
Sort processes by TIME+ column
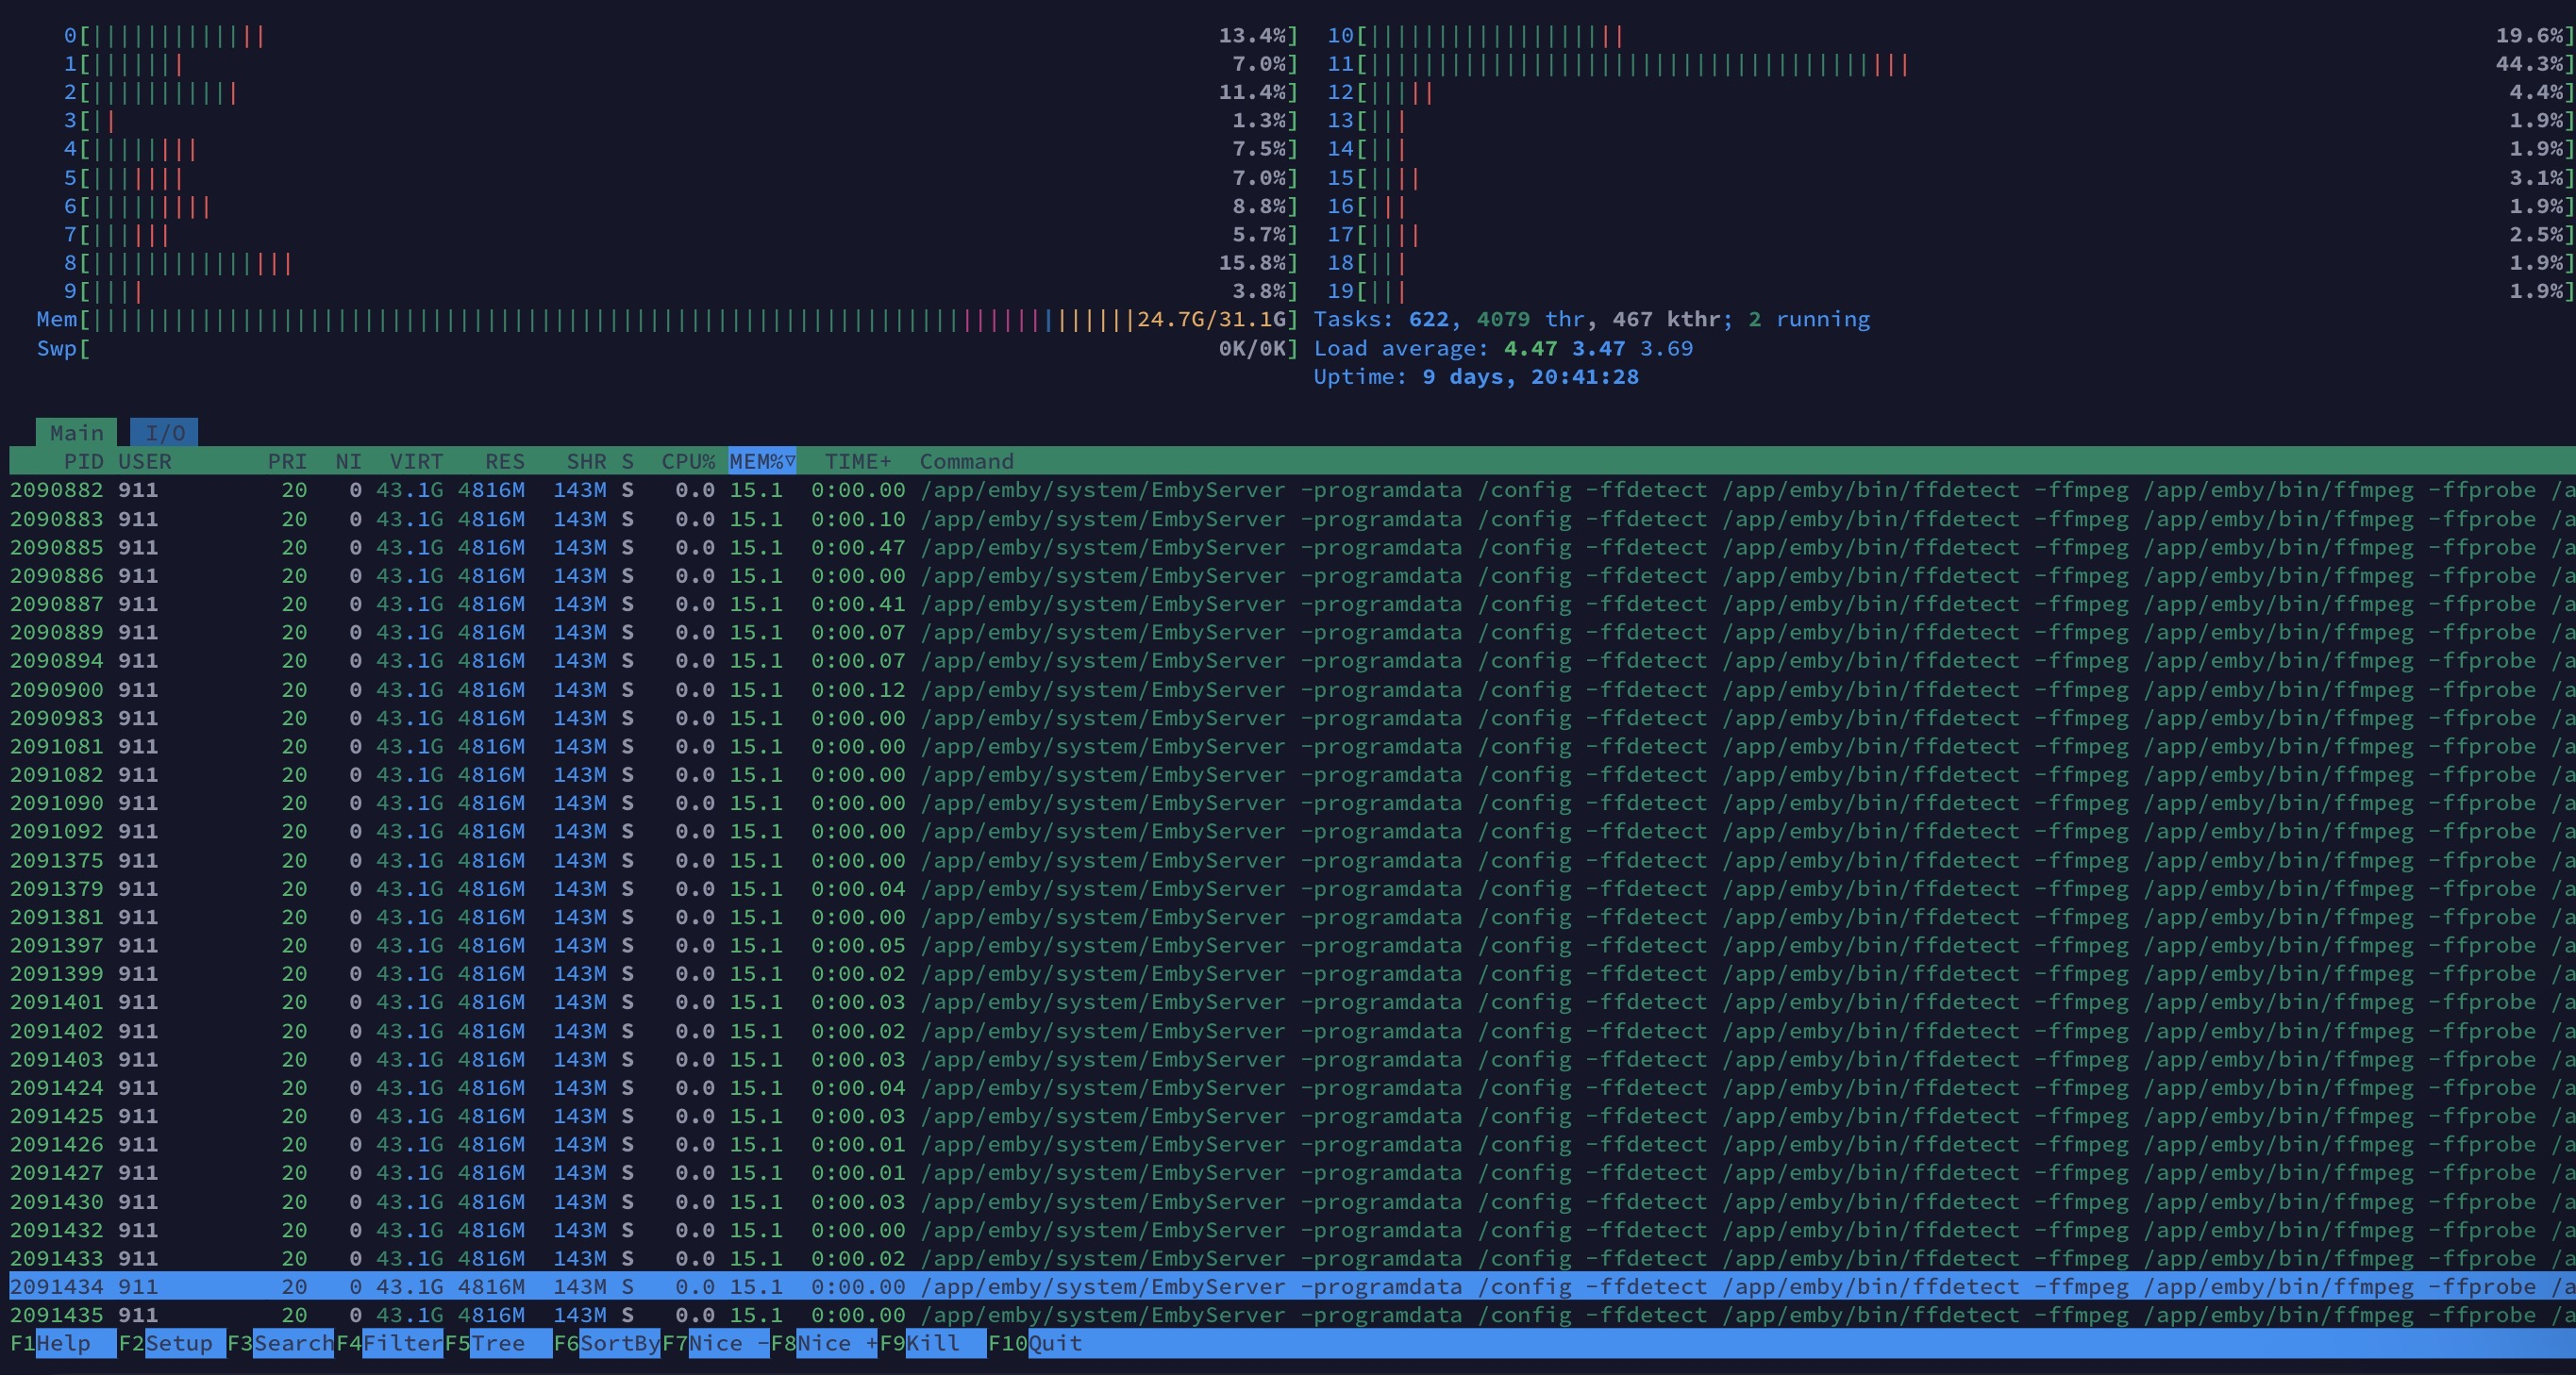[857, 462]
